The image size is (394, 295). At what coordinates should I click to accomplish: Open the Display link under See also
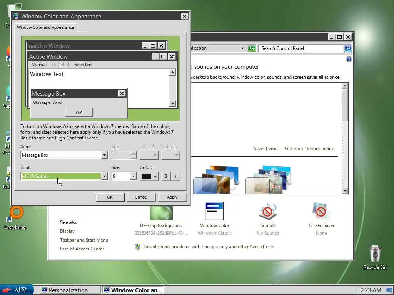coord(67,231)
